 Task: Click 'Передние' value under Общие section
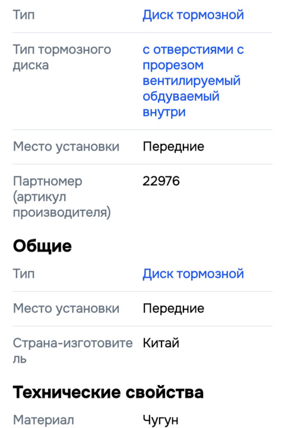pos(173,309)
